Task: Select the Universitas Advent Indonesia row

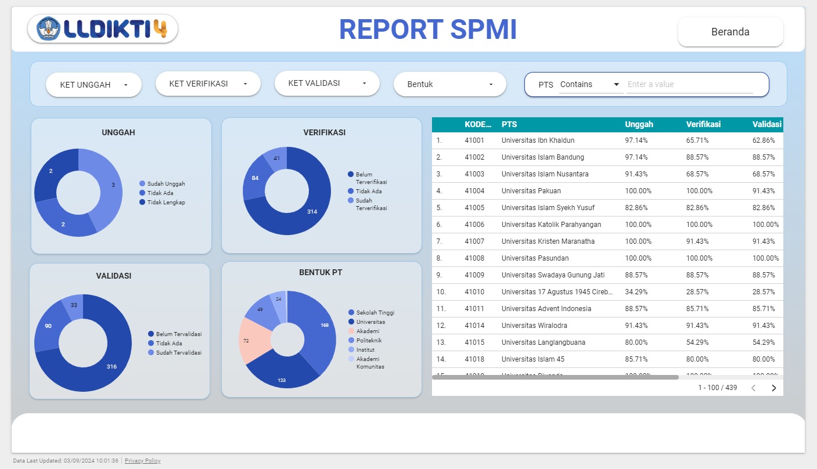Action: pos(607,309)
